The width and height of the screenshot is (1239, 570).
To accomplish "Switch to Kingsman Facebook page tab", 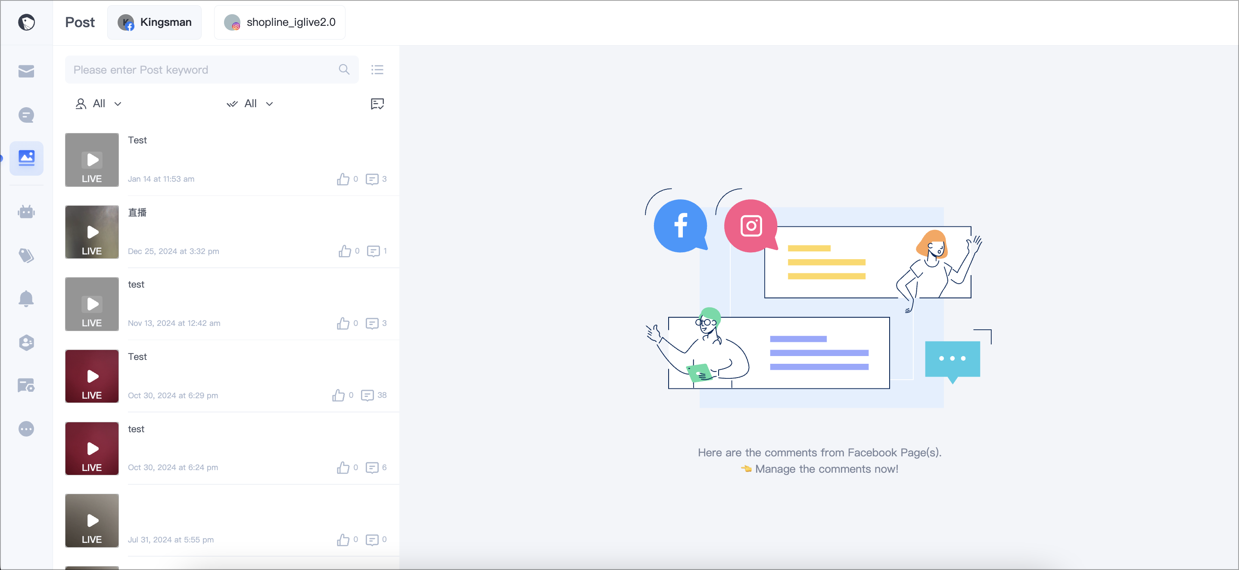I will (154, 22).
